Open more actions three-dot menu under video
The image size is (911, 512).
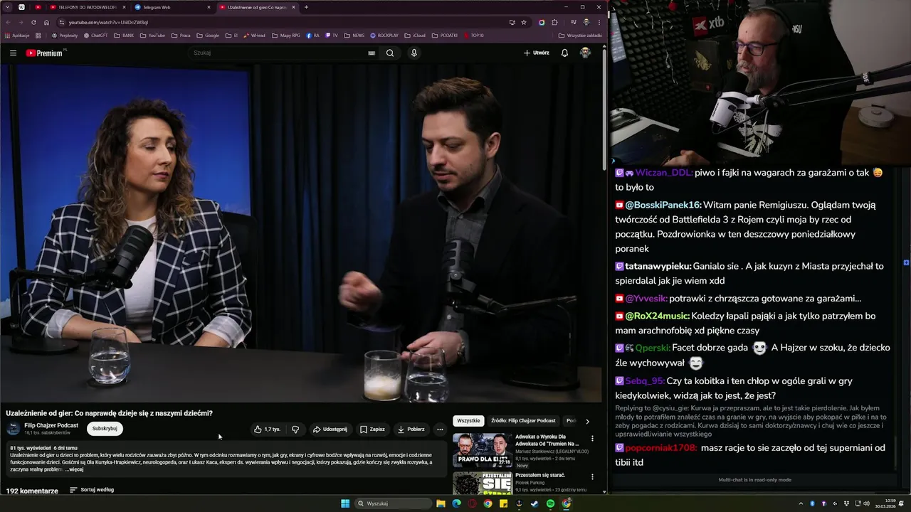[440, 430]
